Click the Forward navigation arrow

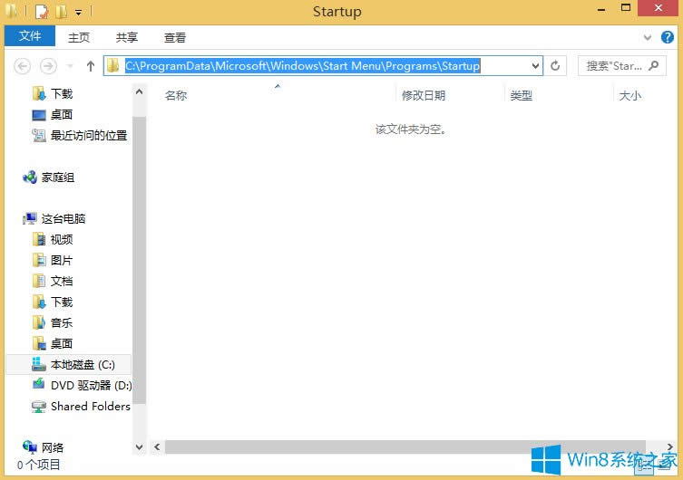48,66
